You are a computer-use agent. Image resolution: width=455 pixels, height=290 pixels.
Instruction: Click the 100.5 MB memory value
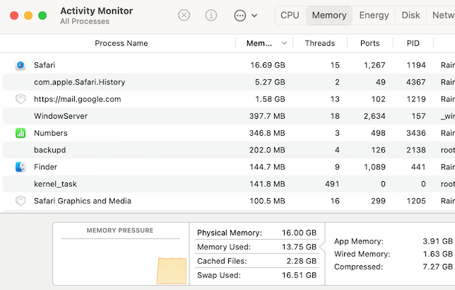tap(267, 201)
